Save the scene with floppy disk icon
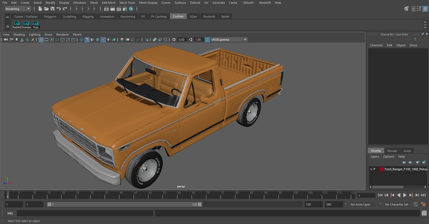The height and width of the screenshot is (224, 429). pos(53,9)
